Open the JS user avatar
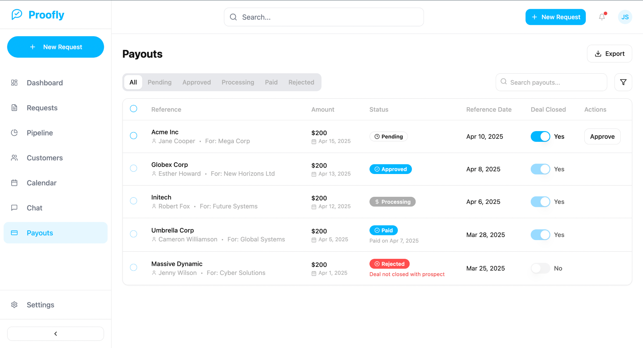This screenshot has height=348, width=643. coord(625,17)
